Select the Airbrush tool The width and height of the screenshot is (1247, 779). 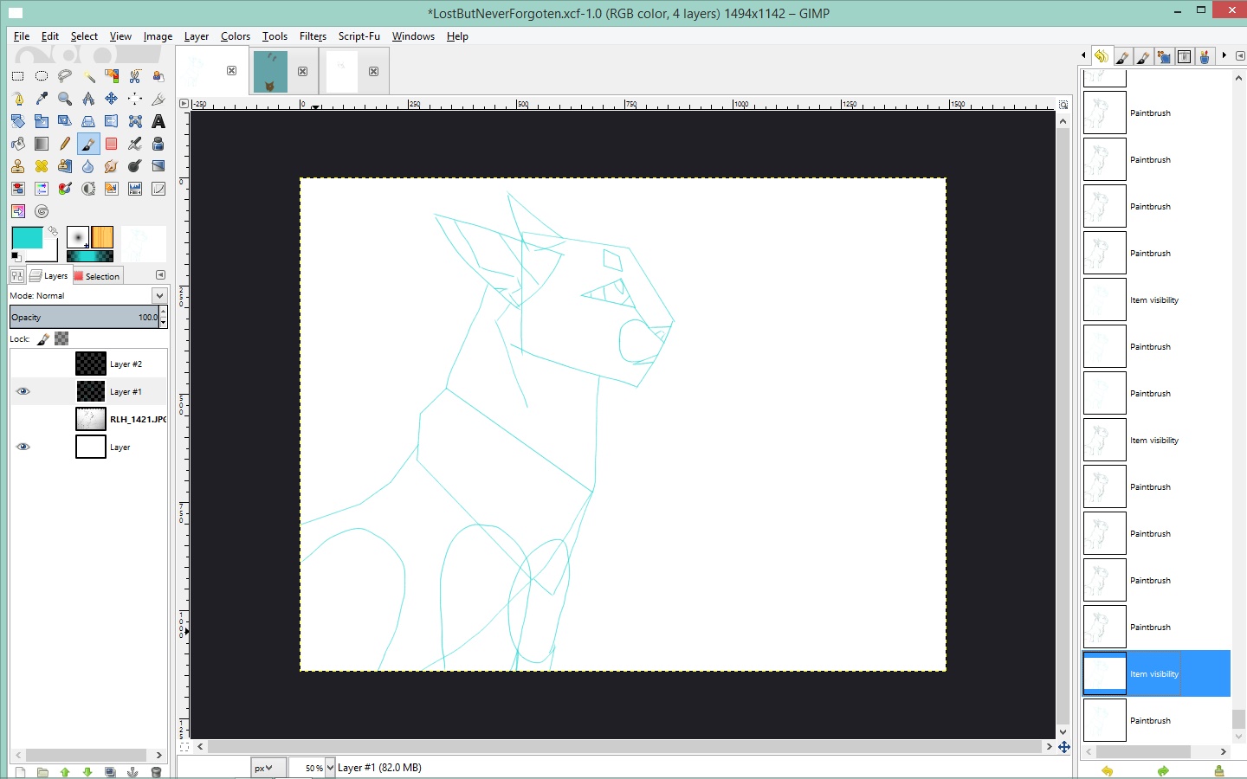point(135,144)
